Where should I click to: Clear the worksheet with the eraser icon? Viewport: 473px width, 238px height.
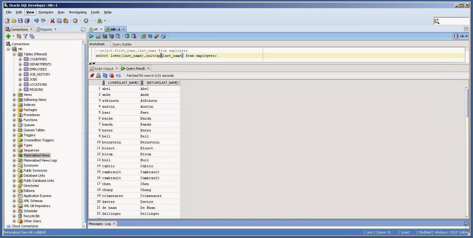tap(157, 36)
